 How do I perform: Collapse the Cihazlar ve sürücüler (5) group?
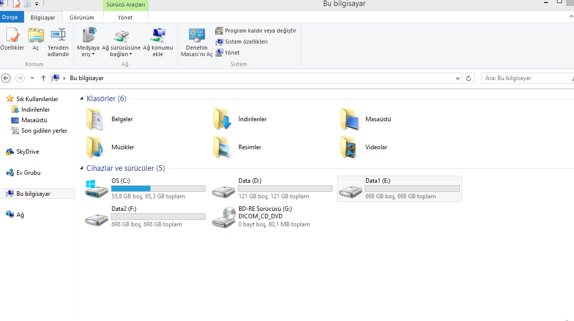pos(81,168)
